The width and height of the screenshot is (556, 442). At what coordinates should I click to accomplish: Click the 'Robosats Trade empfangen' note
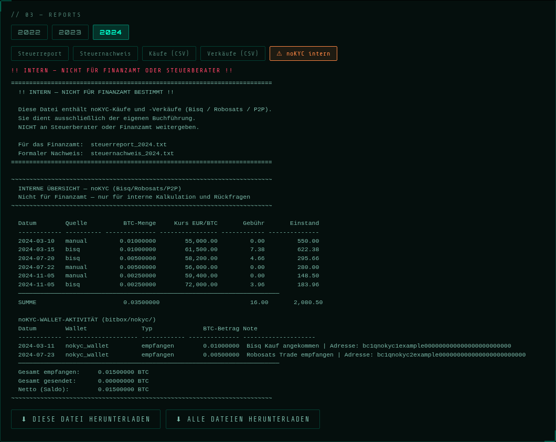(x=290, y=355)
